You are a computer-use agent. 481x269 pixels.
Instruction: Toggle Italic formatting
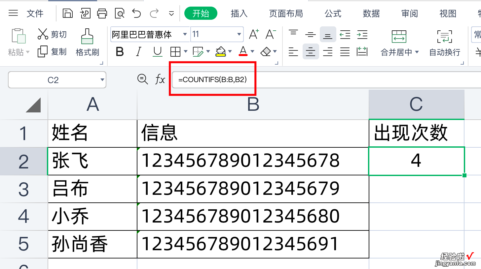coord(139,51)
